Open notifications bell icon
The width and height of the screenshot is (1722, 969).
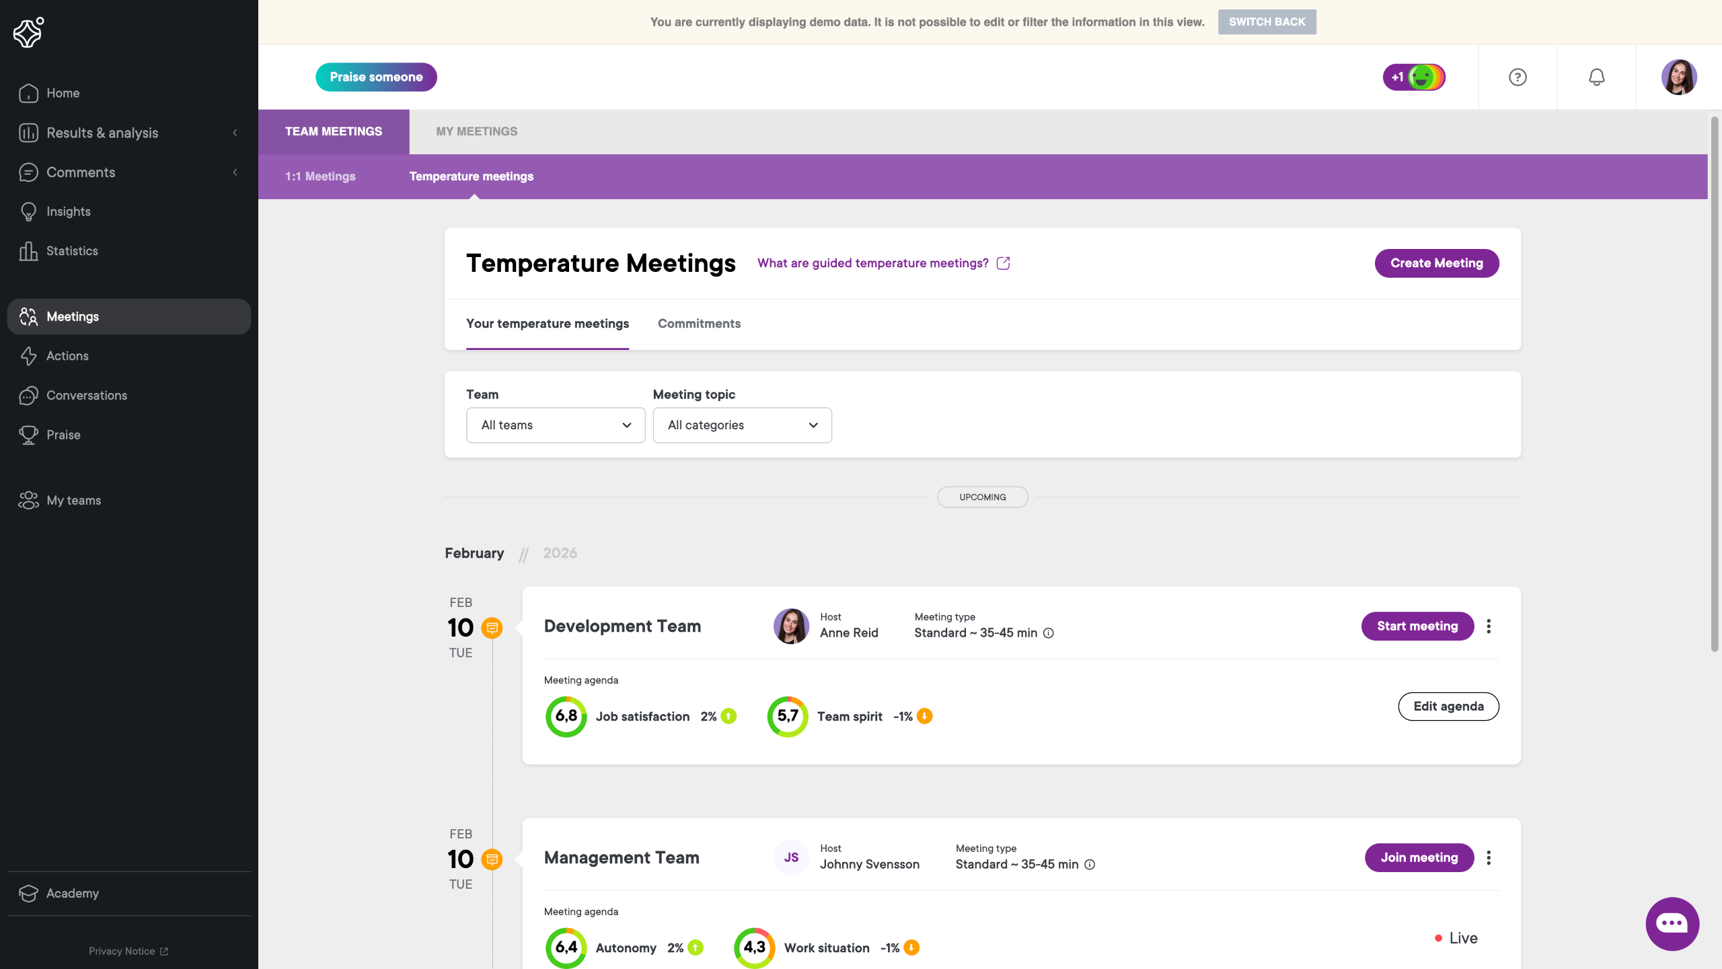1596,77
